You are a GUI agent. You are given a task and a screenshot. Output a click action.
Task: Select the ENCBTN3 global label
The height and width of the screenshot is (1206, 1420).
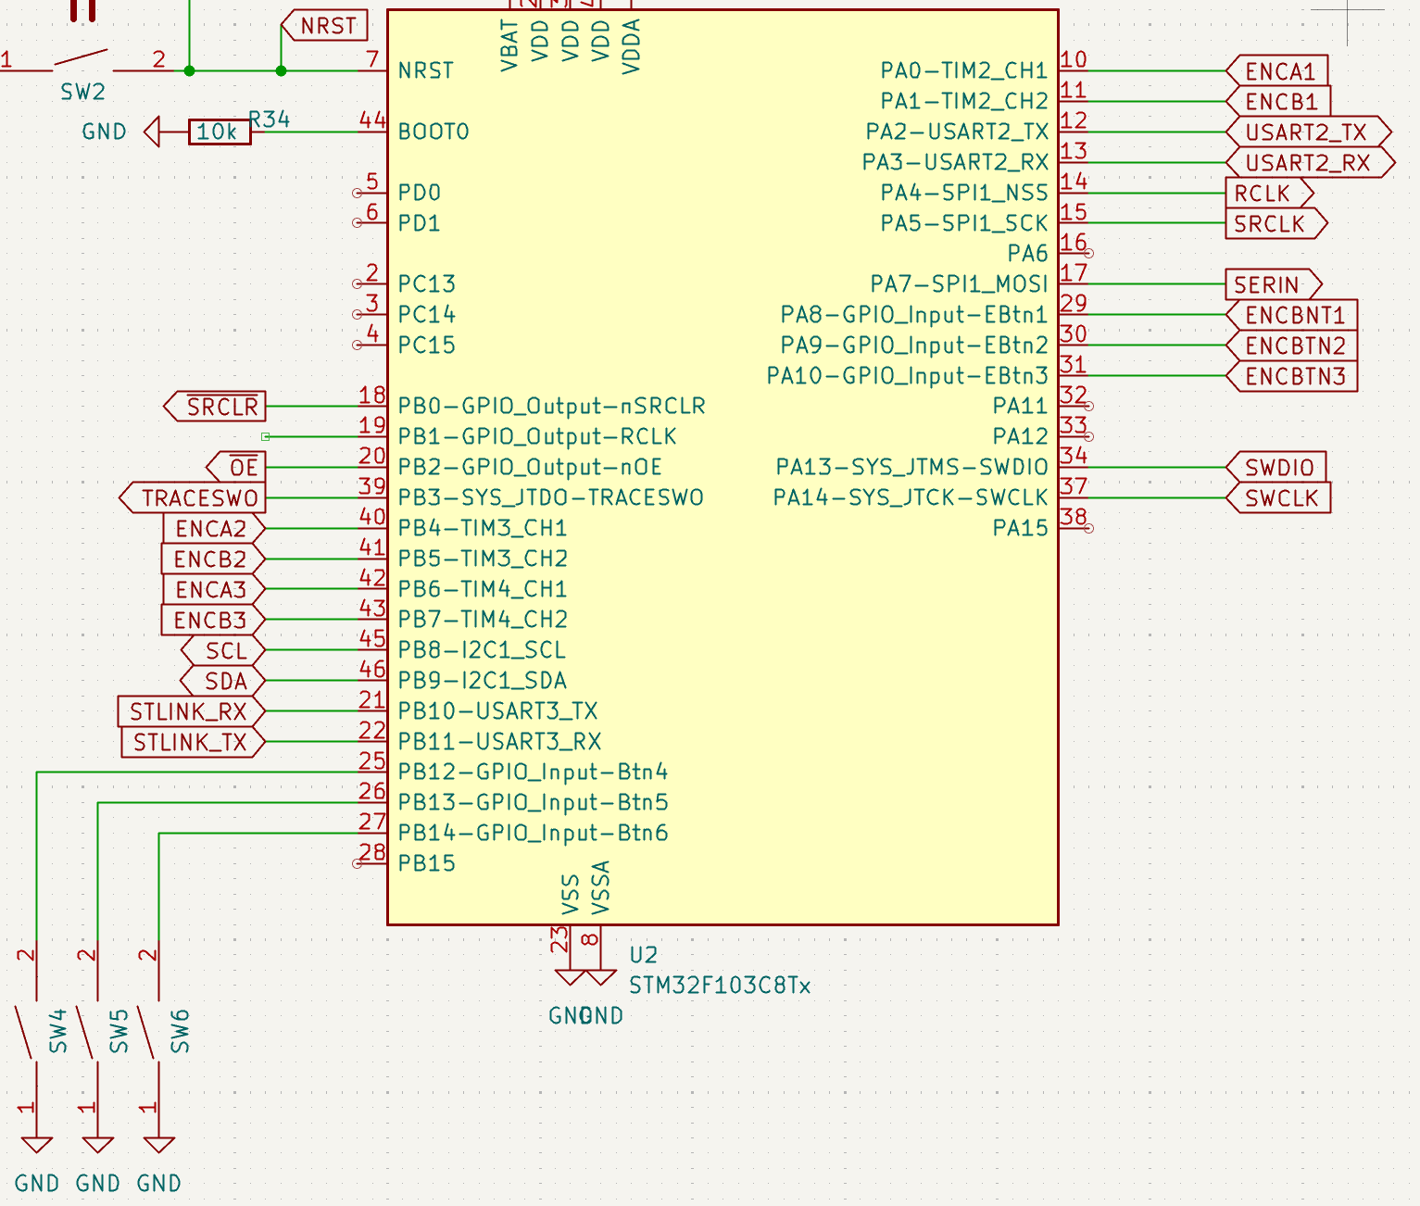[x=1292, y=376]
